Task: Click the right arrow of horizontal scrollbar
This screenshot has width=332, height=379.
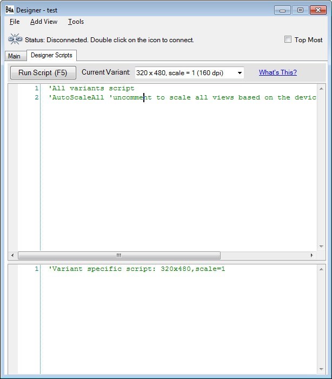Action: click(x=311, y=255)
